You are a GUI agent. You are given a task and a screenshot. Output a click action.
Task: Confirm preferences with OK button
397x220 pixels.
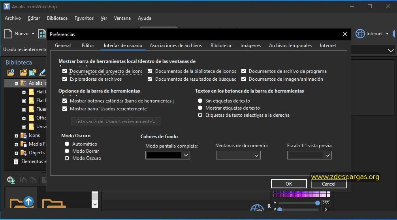(x=289, y=184)
